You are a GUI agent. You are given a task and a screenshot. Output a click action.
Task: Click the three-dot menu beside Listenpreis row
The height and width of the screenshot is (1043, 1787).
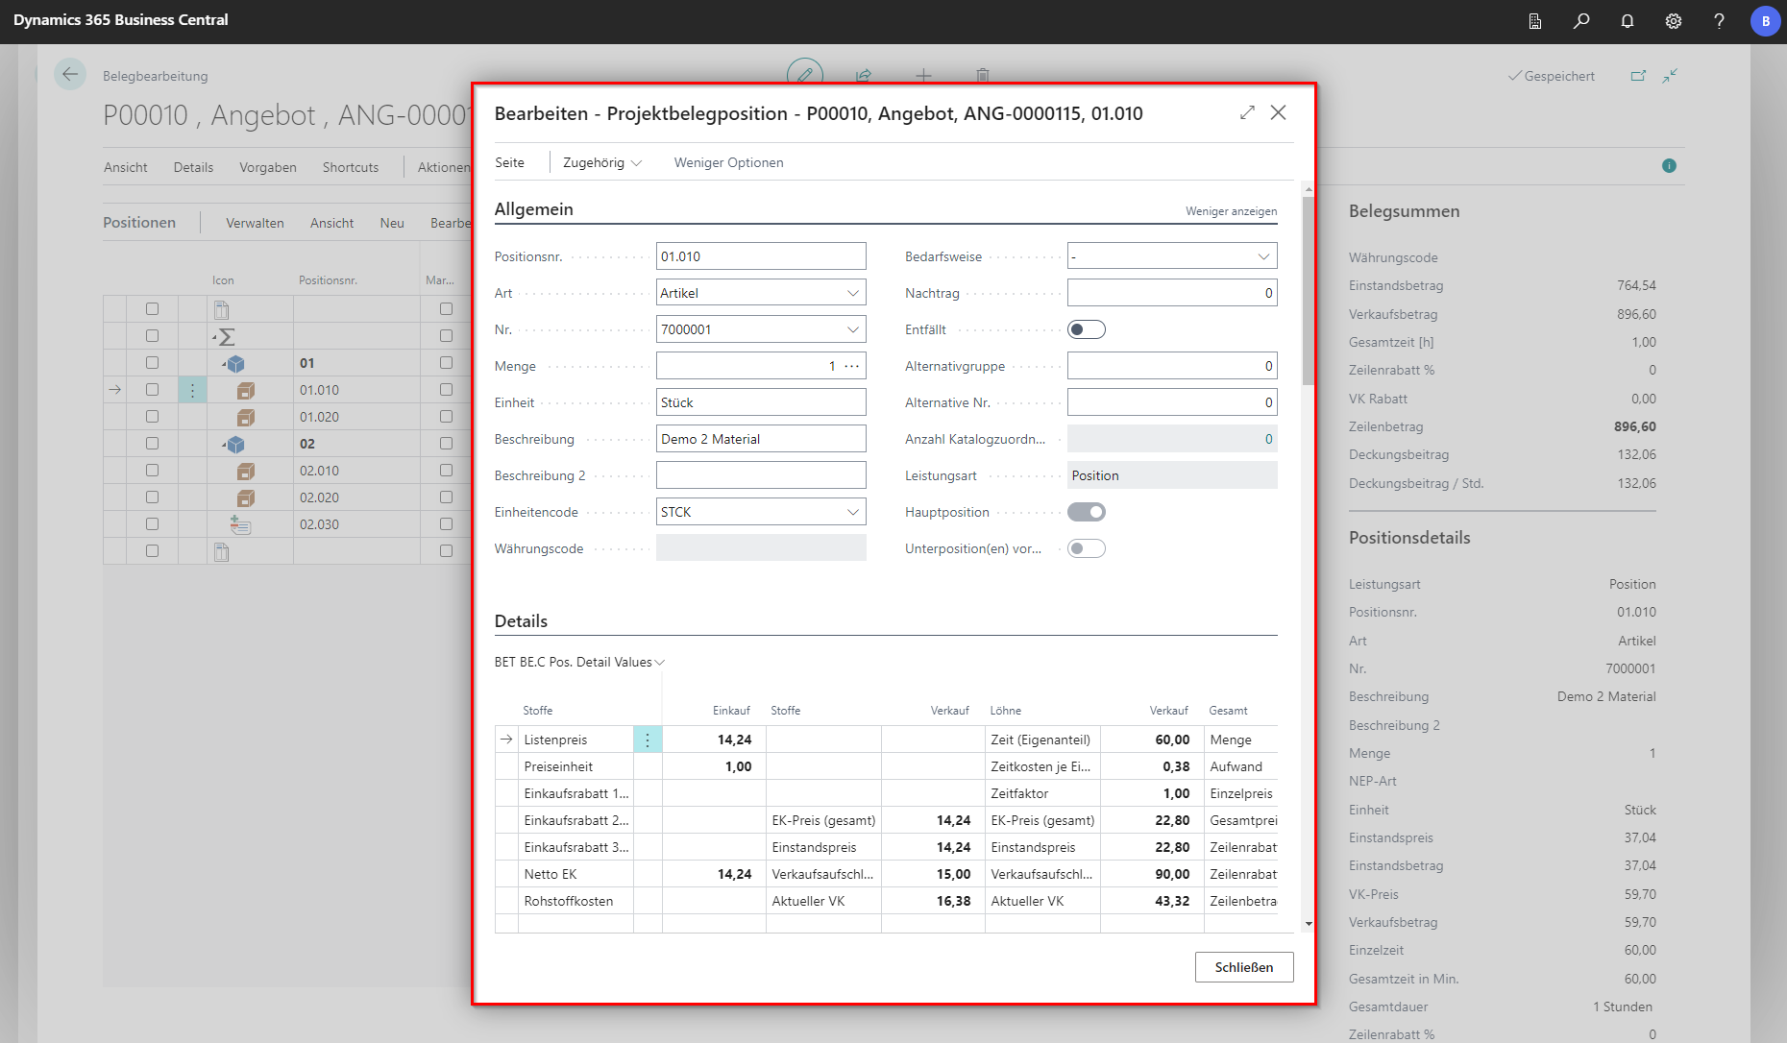(x=648, y=740)
